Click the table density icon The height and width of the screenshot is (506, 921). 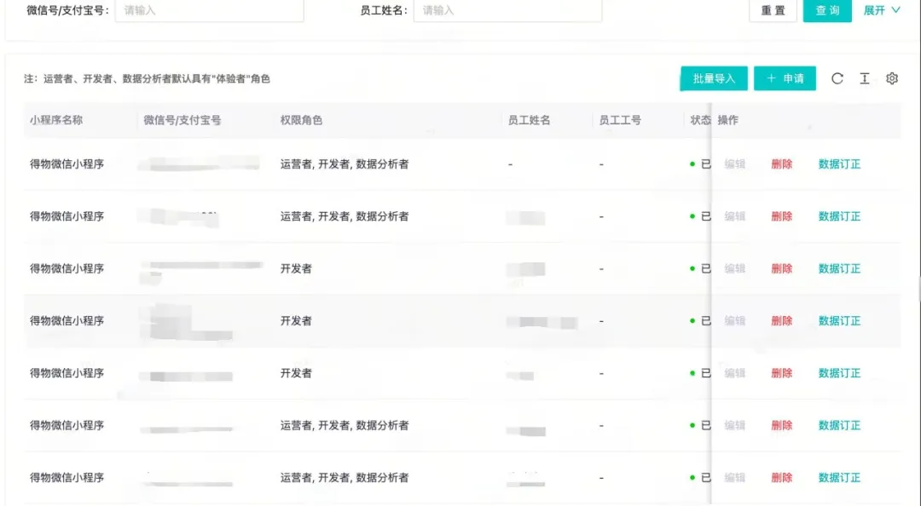865,78
